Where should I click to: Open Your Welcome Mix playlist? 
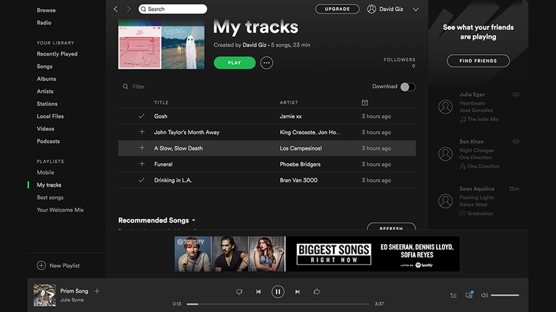tap(60, 210)
